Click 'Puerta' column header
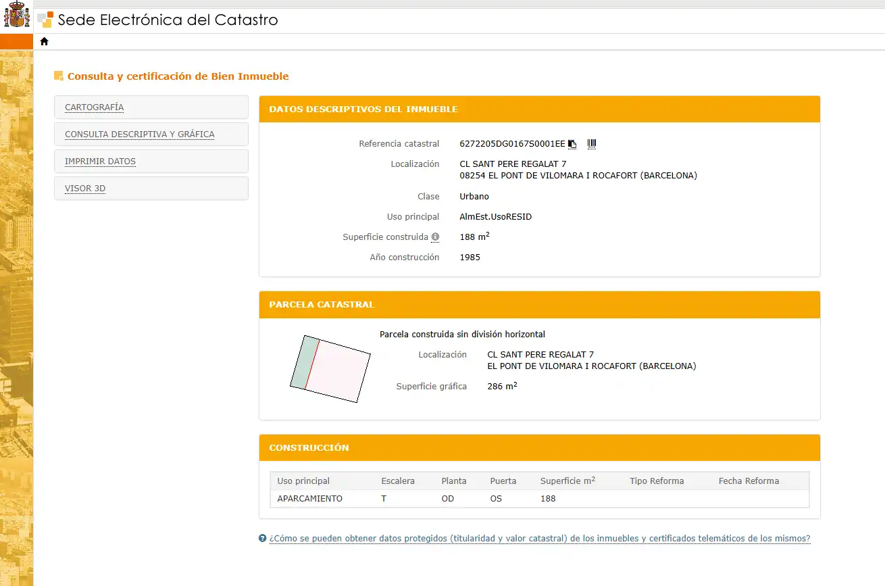 pos(503,481)
